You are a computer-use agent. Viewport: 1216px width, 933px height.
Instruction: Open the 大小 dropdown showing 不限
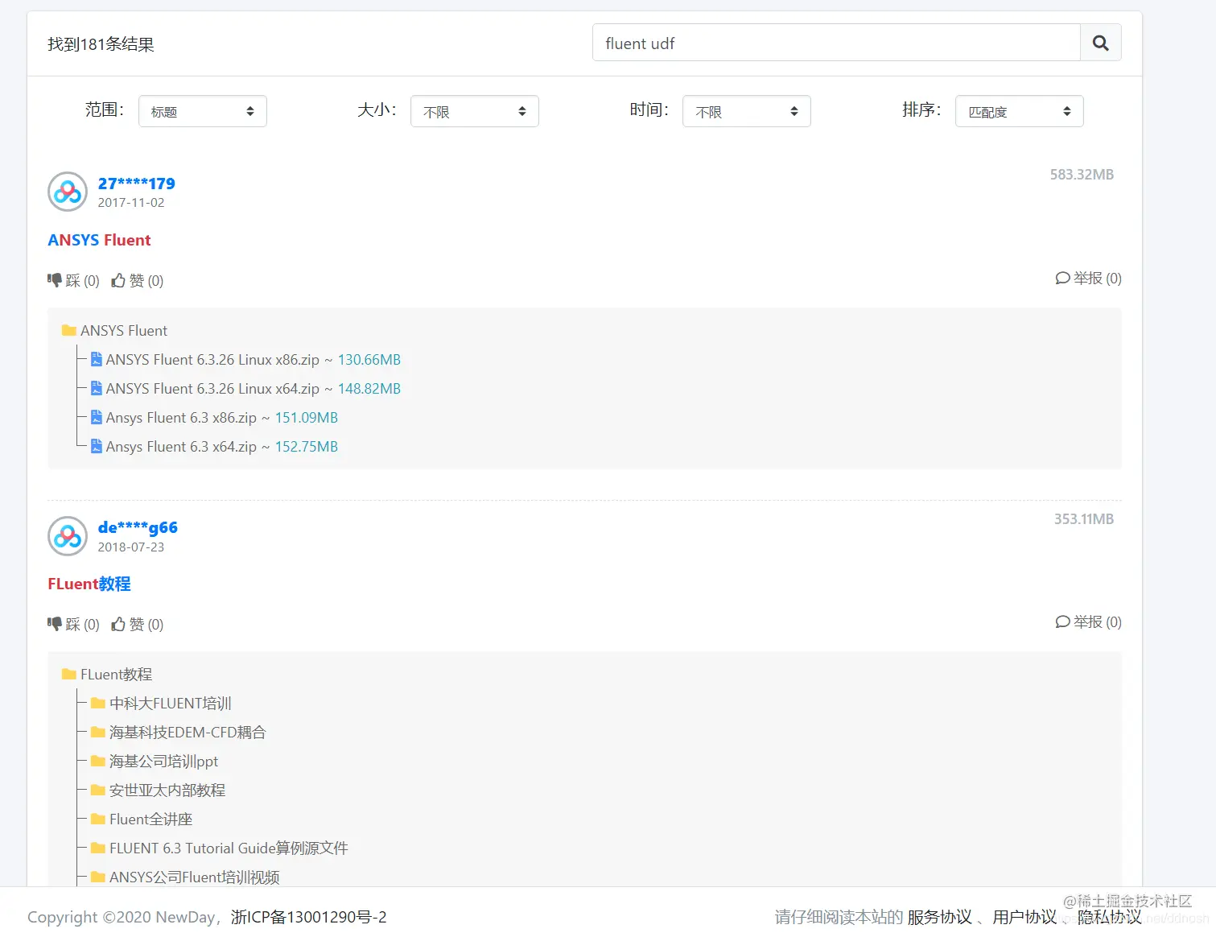coord(474,111)
